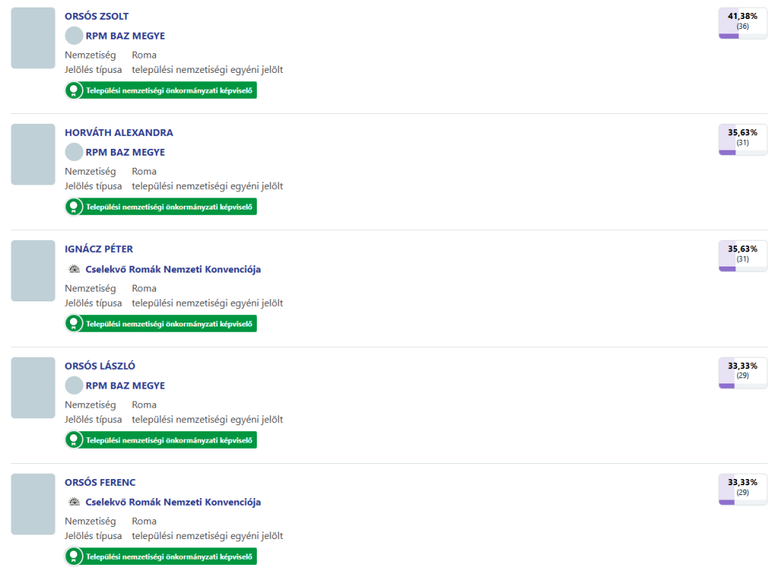Image resolution: width=778 pixels, height=574 pixels.
Task: Click Orsós László's green képviselő badge
Action: click(161, 440)
